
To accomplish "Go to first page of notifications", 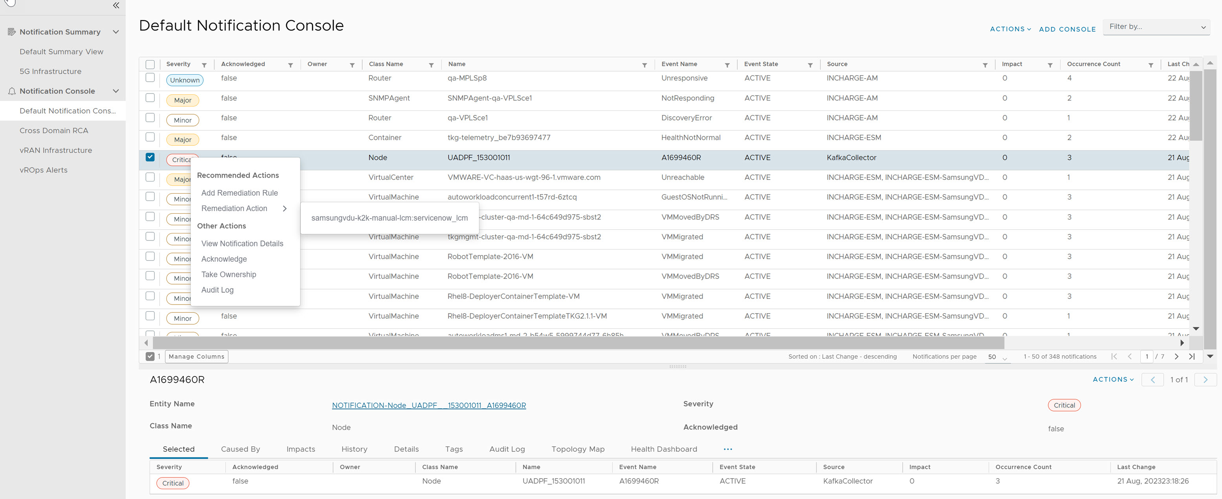I will [x=1114, y=357].
